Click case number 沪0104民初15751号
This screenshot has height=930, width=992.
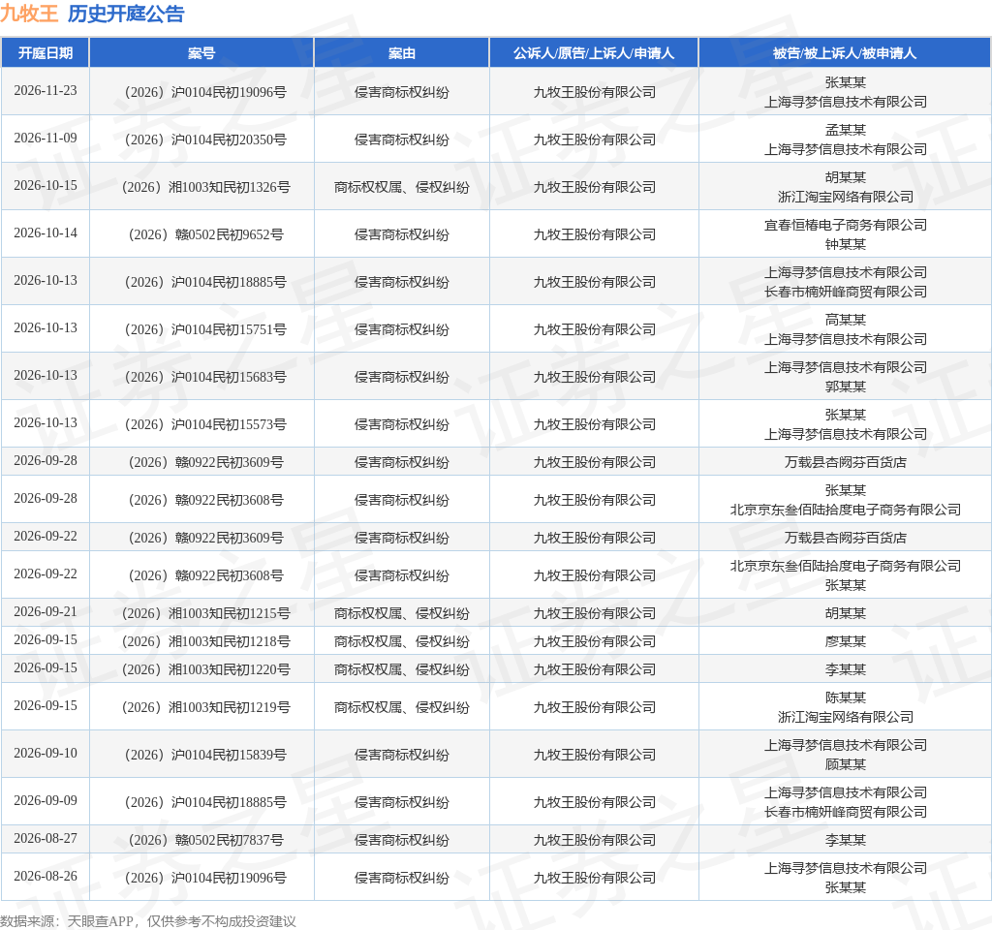(x=205, y=329)
